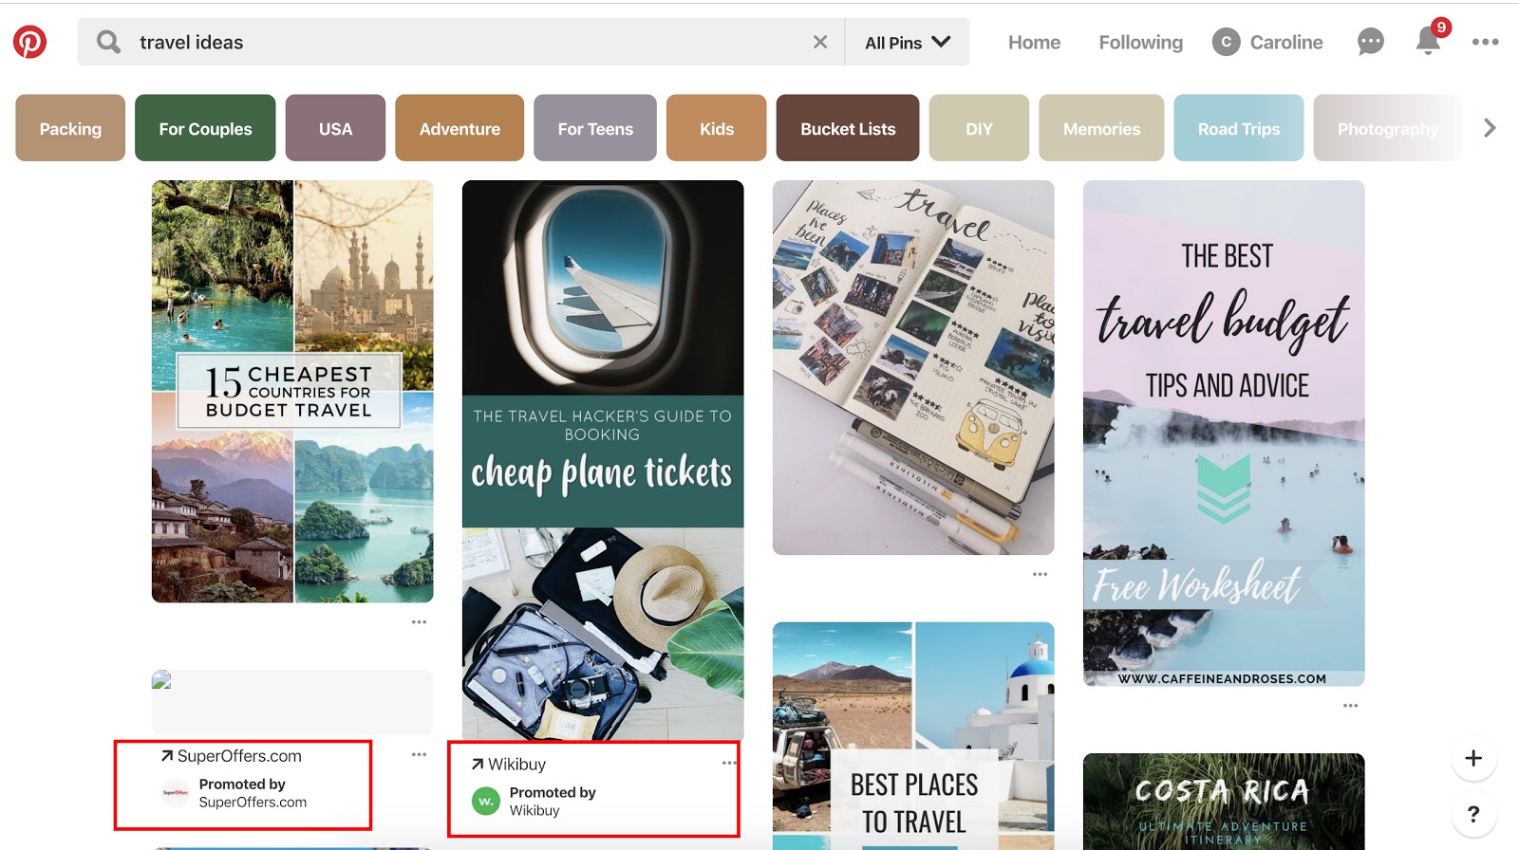Image resolution: width=1519 pixels, height=850 pixels.
Task: Expand the All Pins dropdown
Action: pos(907,43)
